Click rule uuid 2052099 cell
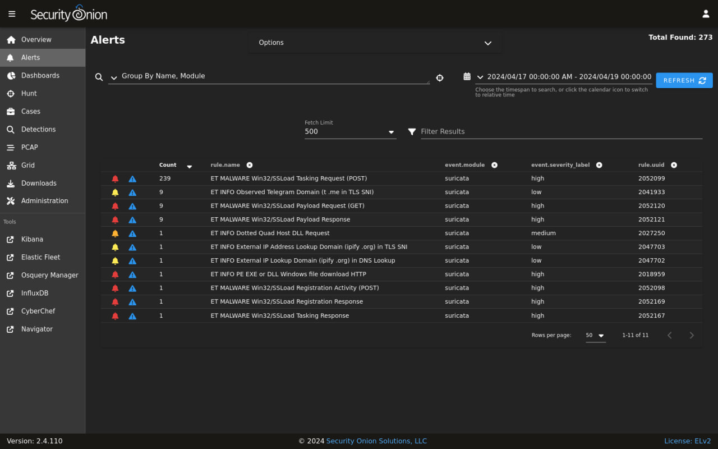This screenshot has height=449, width=718. click(651, 178)
